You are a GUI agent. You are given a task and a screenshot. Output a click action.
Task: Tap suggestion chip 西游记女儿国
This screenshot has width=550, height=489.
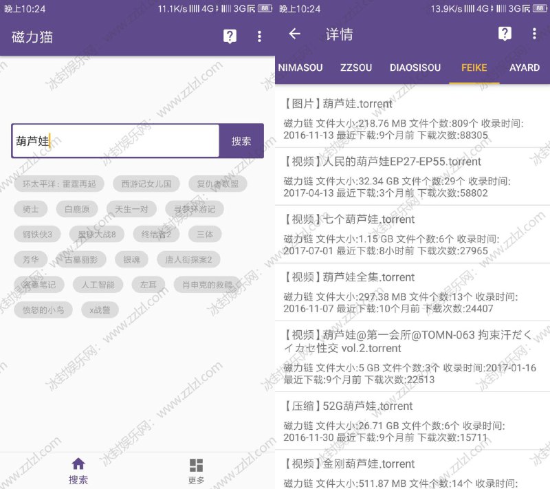pyautogui.click(x=146, y=184)
